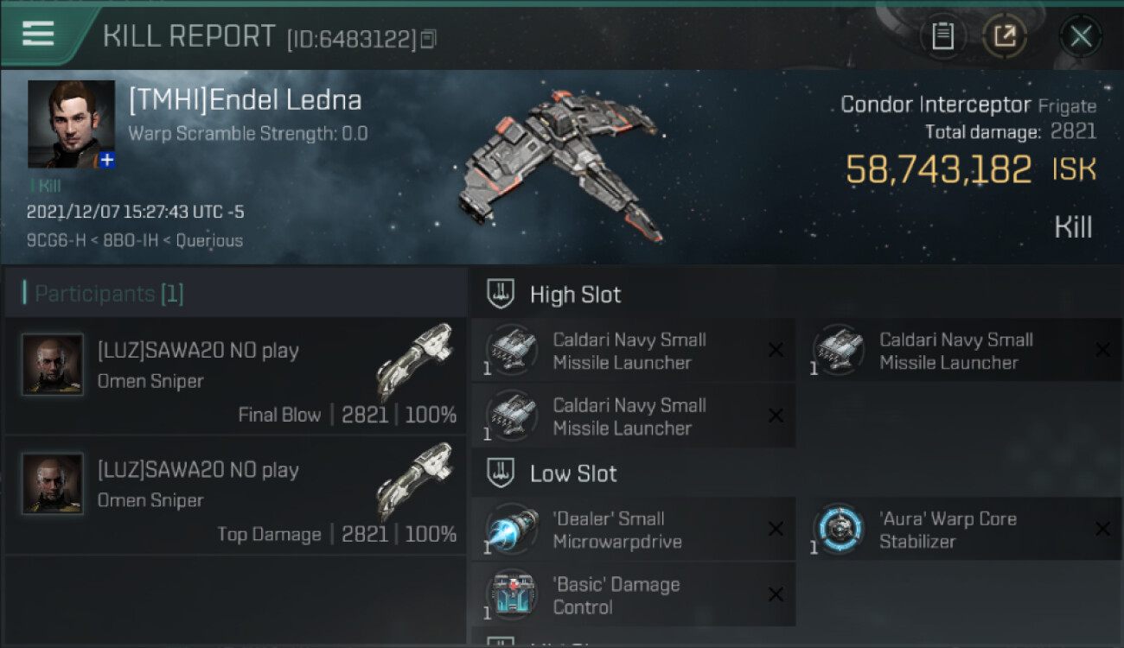Click the Participants tab header
Image resolution: width=1124 pixels, height=648 pixels.
click(x=102, y=294)
